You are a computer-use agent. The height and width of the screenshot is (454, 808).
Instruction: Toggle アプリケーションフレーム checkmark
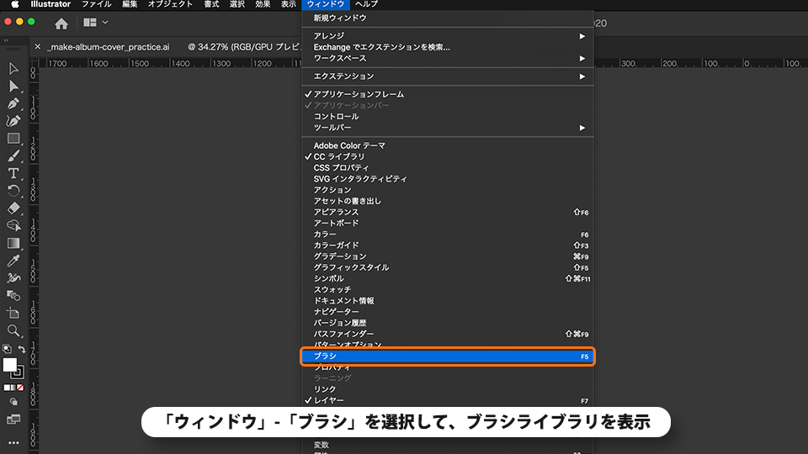click(x=447, y=94)
